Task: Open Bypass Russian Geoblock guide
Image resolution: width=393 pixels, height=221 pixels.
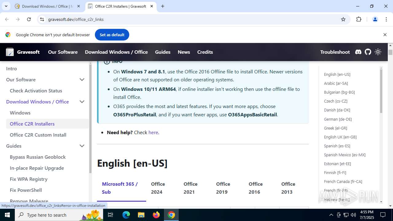Action: point(38,157)
